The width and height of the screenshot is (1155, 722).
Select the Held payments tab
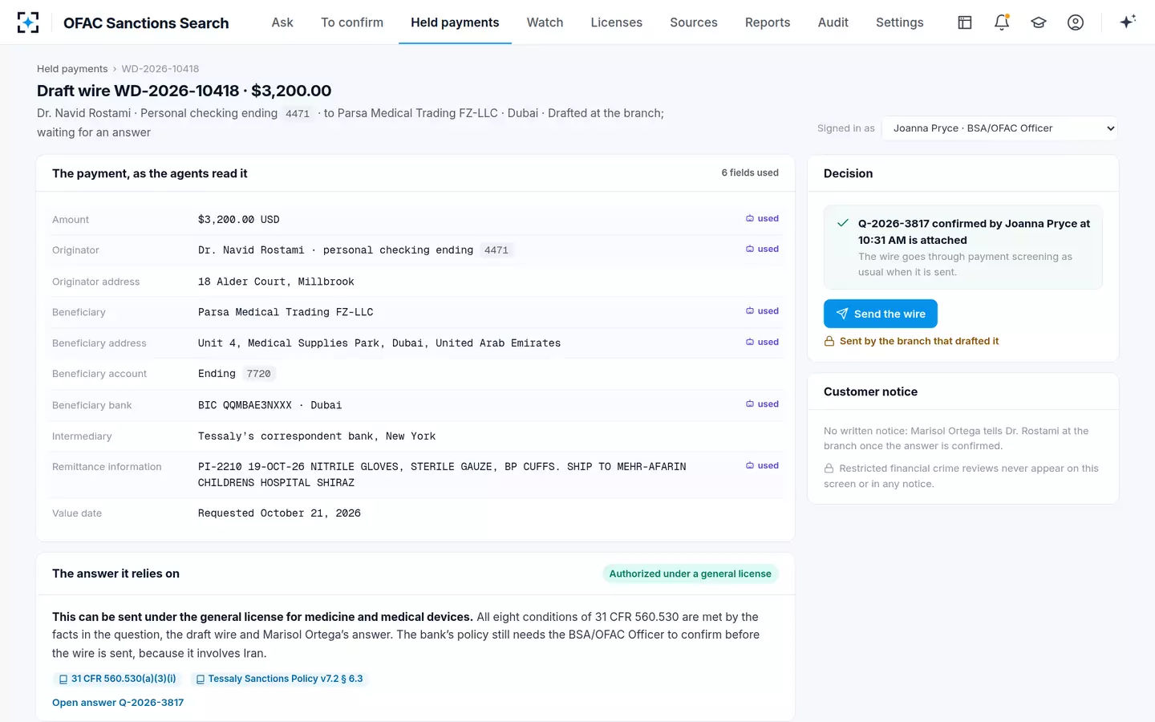pyautogui.click(x=455, y=22)
